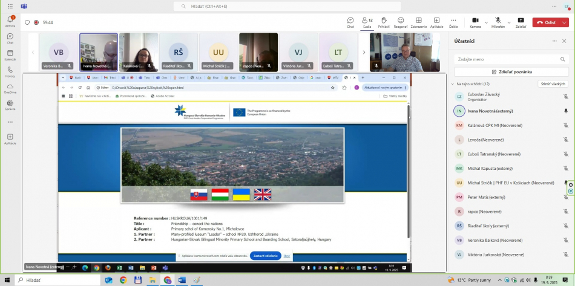Toggle the Mikrofón mute state
Screen dimensions: 575x286
(498, 22)
